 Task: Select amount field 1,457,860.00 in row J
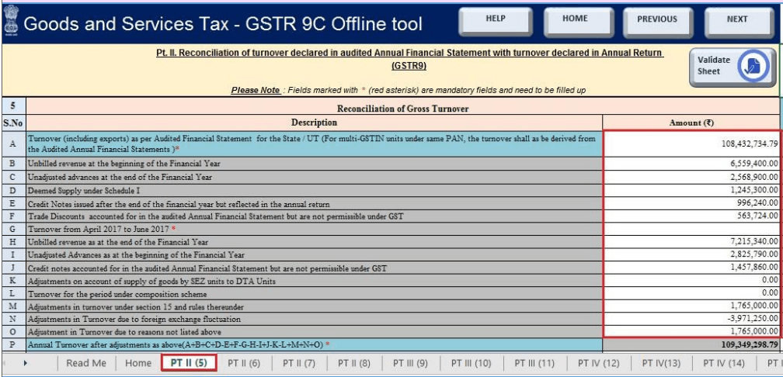point(691,268)
